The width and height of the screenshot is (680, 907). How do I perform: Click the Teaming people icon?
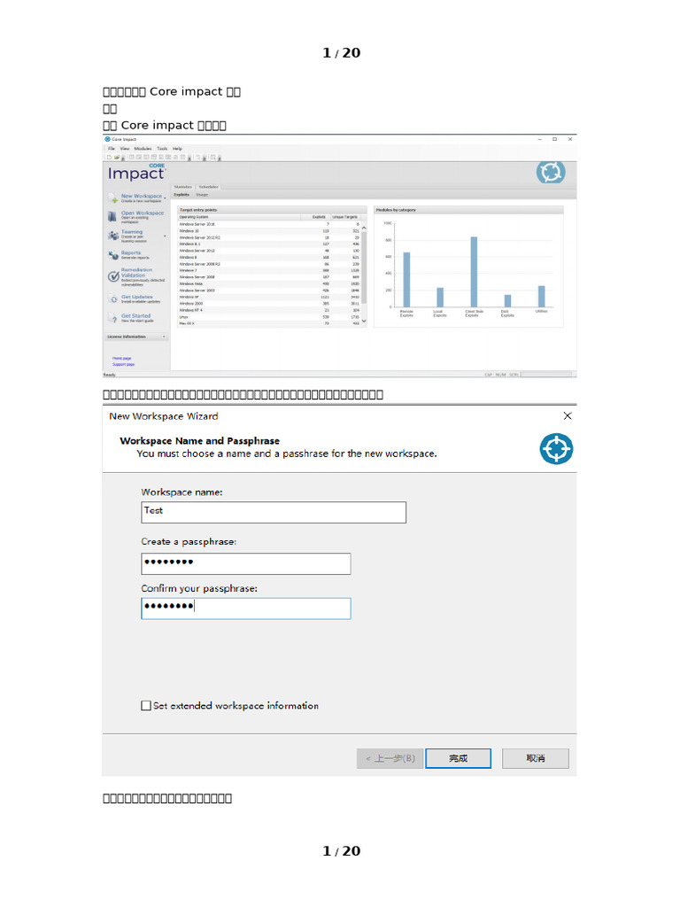(x=113, y=236)
